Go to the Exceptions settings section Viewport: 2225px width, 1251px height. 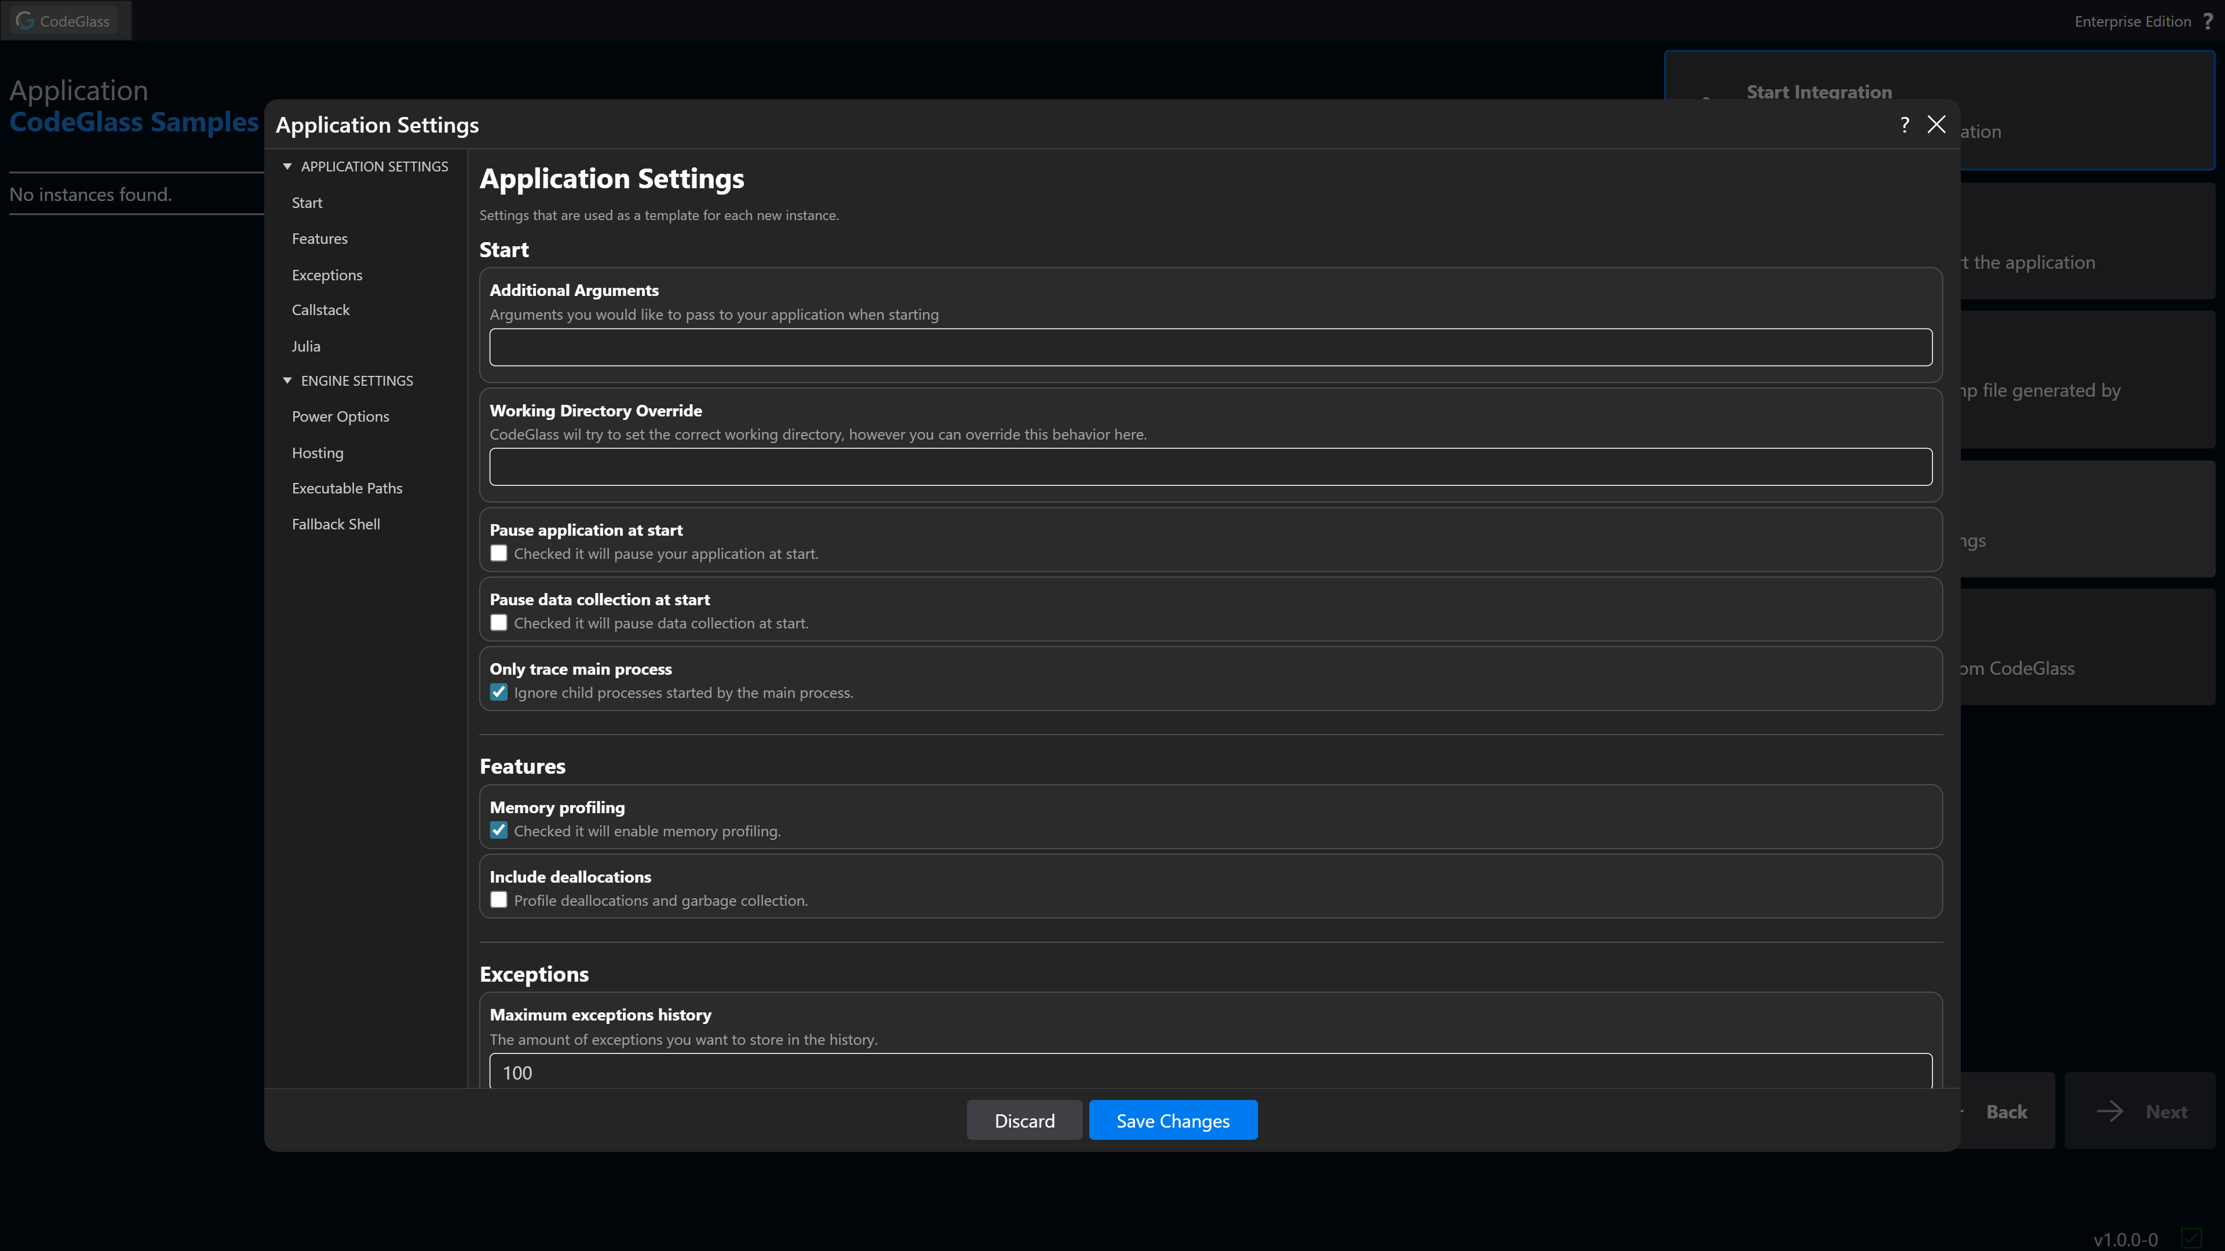[326, 275]
